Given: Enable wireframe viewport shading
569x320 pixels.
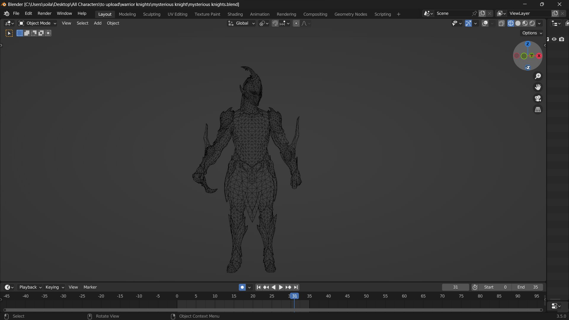Looking at the screenshot, I should point(511,23).
